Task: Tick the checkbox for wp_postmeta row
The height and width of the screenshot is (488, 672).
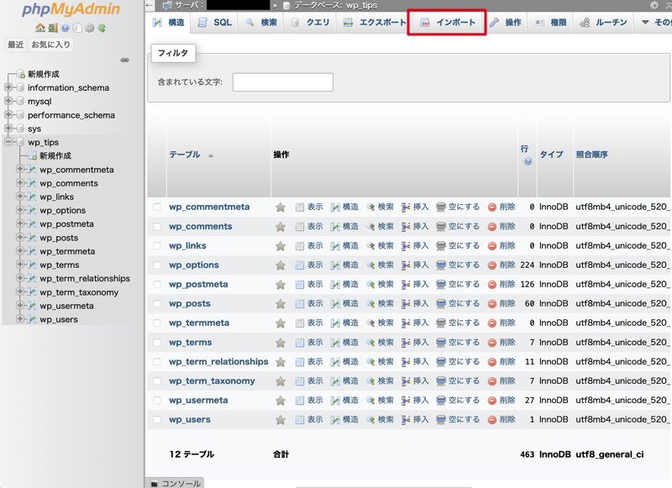Action: (157, 284)
